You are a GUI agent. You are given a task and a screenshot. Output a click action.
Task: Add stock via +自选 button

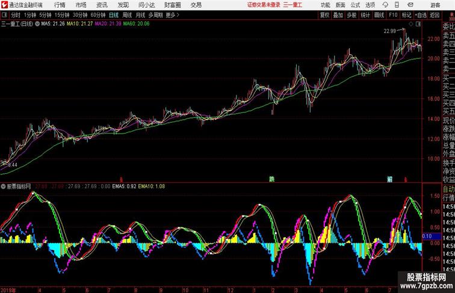pos(421,15)
